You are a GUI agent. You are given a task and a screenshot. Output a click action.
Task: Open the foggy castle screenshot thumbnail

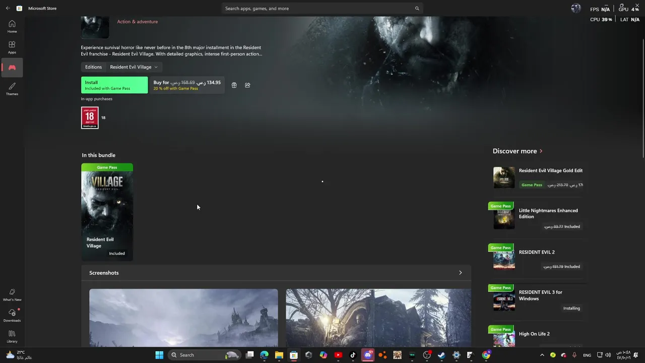pyautogui.click(x=183, y=318)
